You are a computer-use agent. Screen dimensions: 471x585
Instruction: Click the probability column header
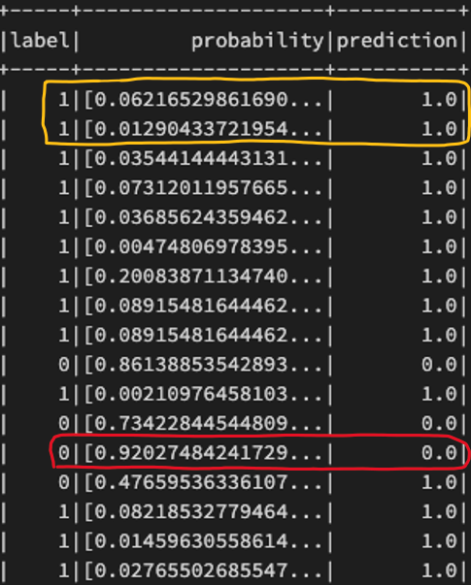click(257, 41)
